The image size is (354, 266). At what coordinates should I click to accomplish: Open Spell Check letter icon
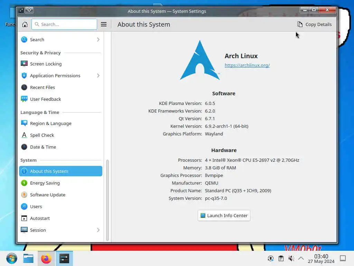click(24, 135)
